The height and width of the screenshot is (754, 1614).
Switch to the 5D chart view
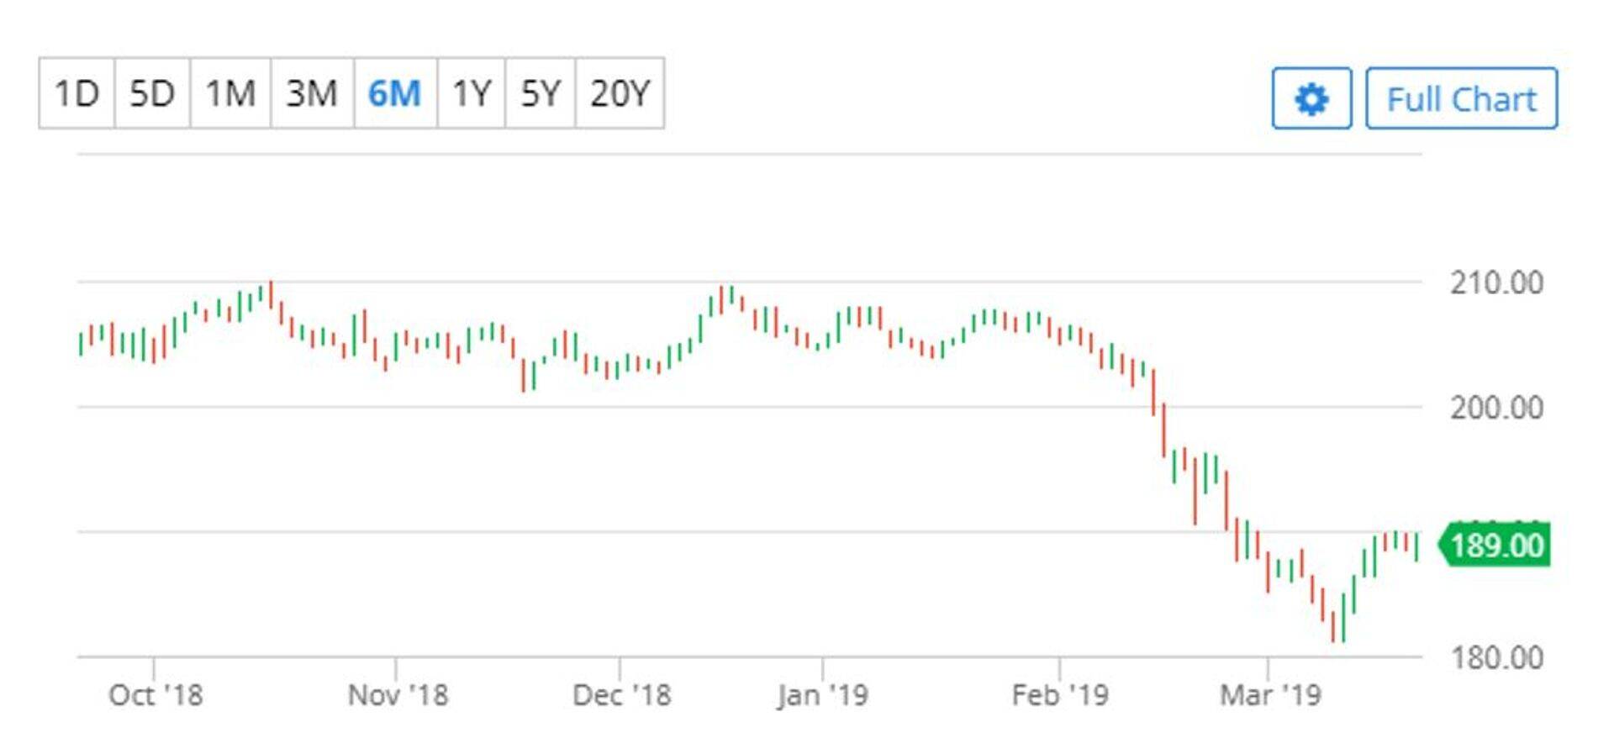pyautogui.click(x=152, y=94)
